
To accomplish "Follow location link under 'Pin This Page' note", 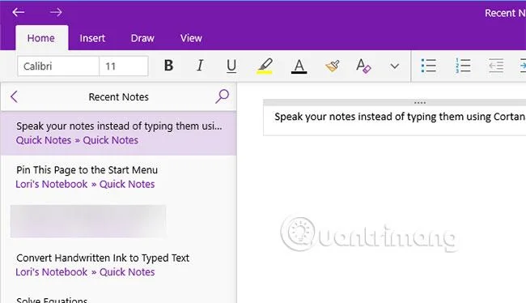I will pos(85,185).
